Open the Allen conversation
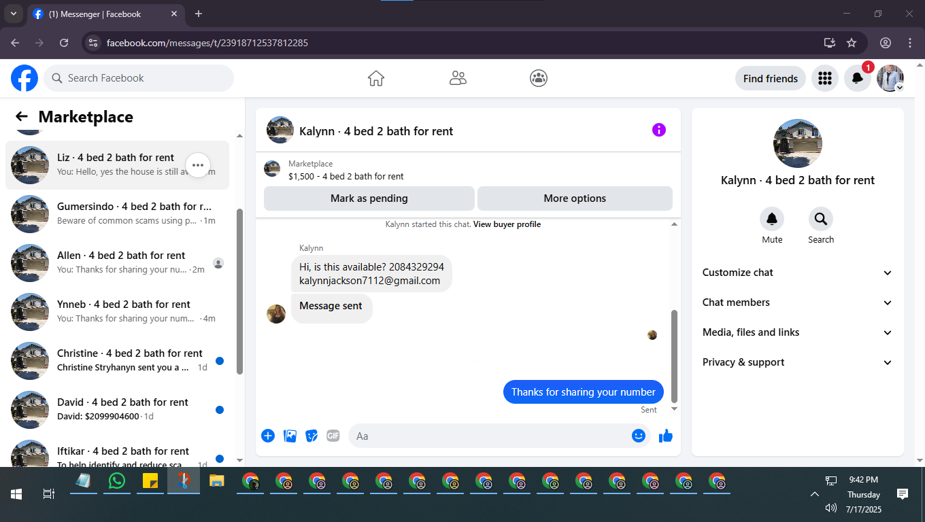 [117, 263]
